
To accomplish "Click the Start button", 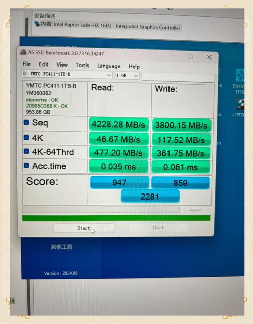I will [x=84, y=228].
